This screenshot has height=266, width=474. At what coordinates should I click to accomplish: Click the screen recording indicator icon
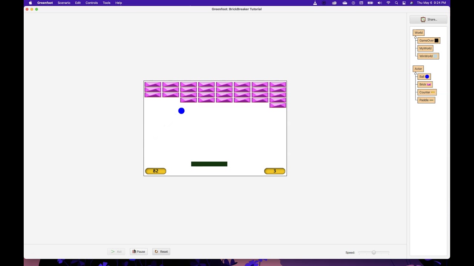[x=324, y=3]
